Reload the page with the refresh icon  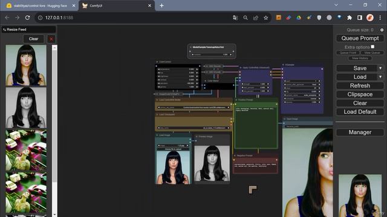tap(27, 17)
